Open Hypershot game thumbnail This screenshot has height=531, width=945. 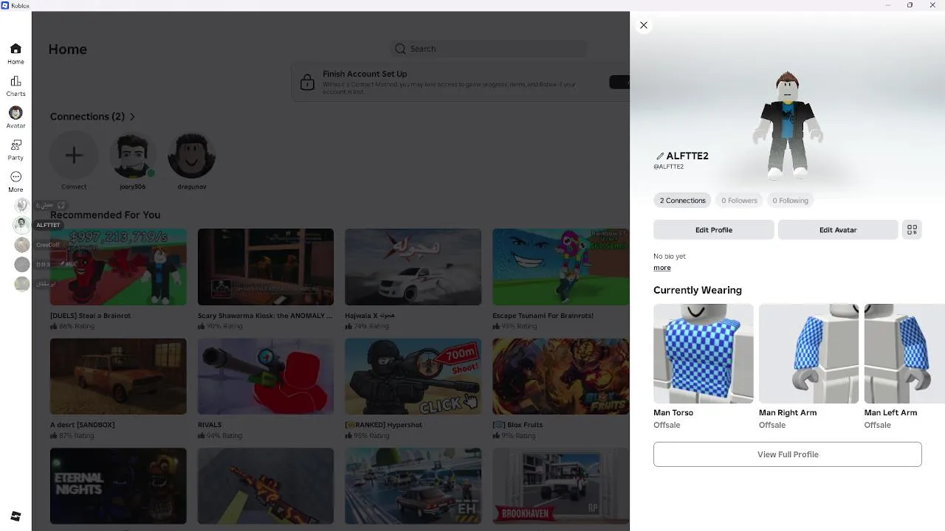click(413, 376)
